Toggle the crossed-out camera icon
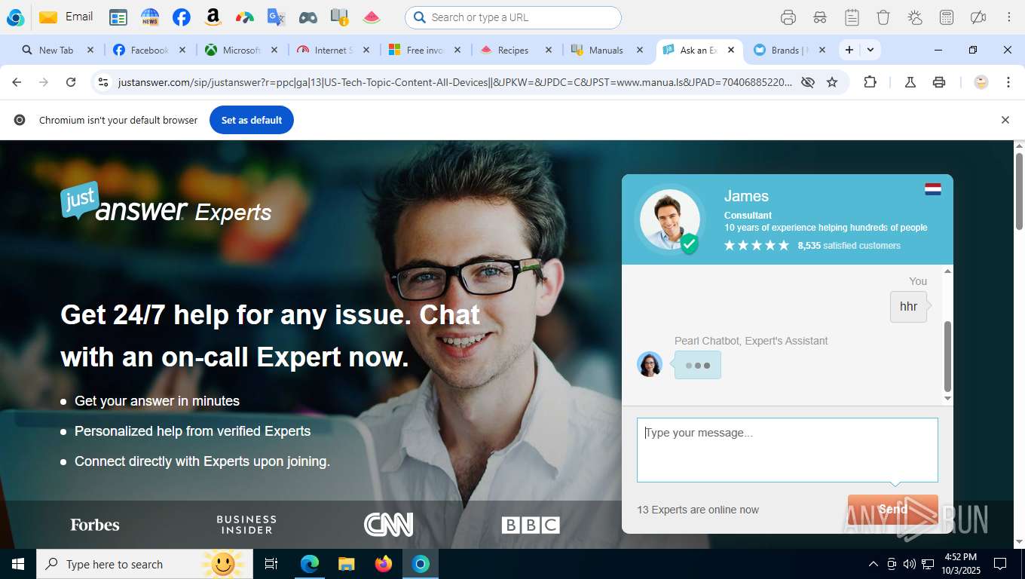1025x579 pixels. (978, 17)
